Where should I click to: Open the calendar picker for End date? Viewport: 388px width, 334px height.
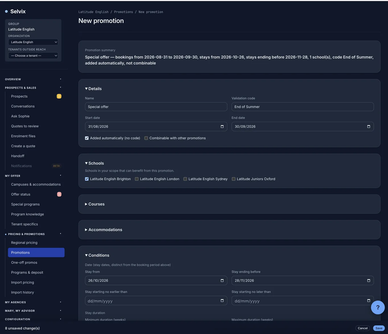369,126
